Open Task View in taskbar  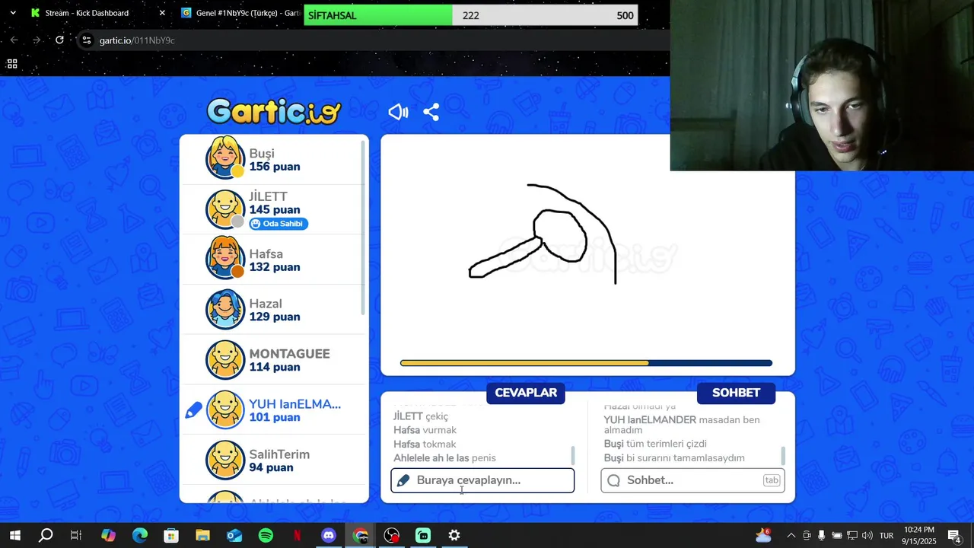76,535
